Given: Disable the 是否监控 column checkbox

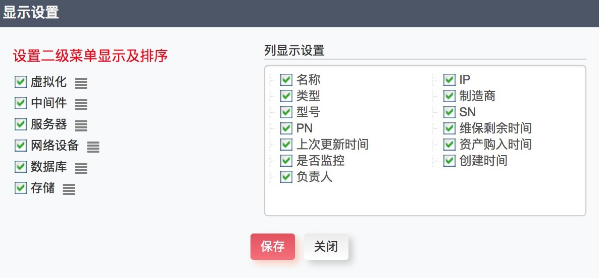Looking at the screenshot, I should (x=286, y=161).
